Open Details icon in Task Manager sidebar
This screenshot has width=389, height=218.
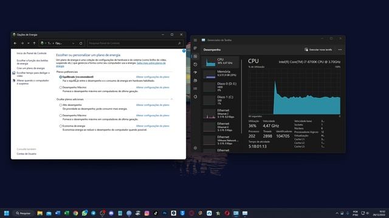(196, 88)
